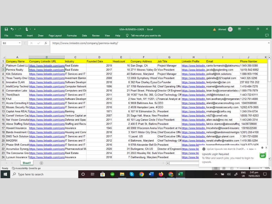
Task: Click Tell me what you want to do
Action: pos(146,36)
